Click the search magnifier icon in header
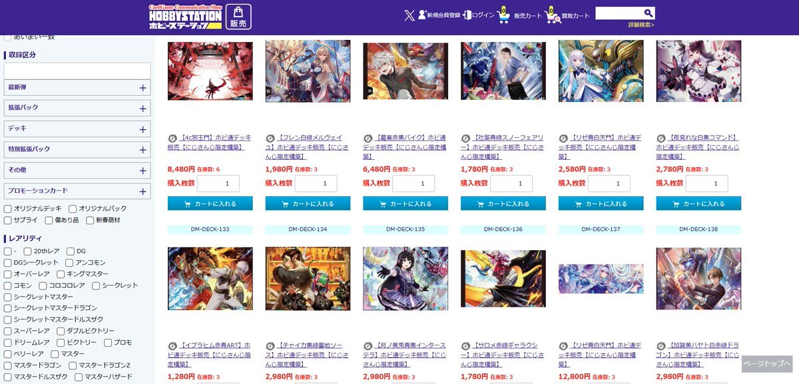Screen dimensions: 799x384 point(648,13)
